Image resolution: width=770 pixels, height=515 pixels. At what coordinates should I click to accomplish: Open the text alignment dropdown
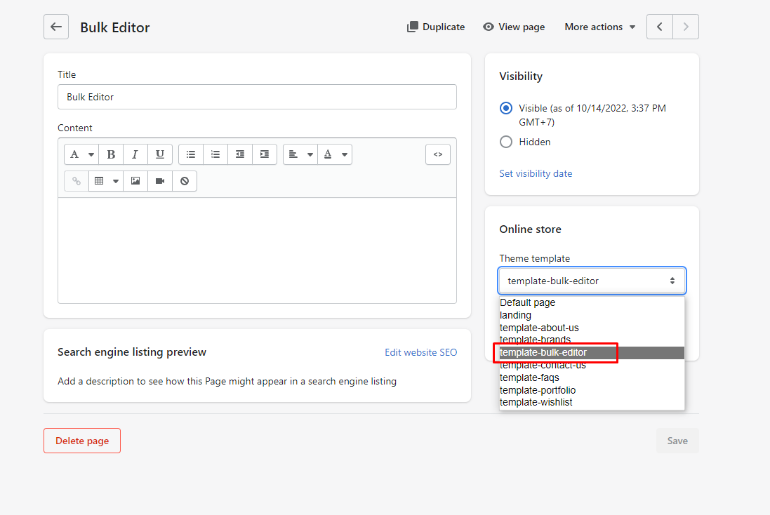pos(300,154)
